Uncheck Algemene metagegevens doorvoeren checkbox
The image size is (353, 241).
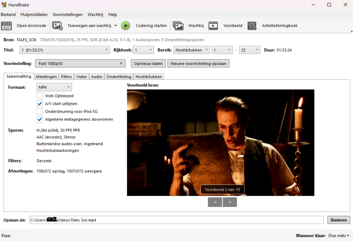coord(40,119)
